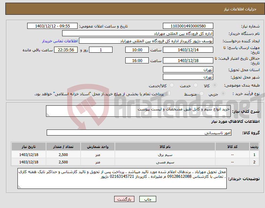Click the price validity time 16:00
This screenshot has width=265, height=208.
click(x=137, y=60)
